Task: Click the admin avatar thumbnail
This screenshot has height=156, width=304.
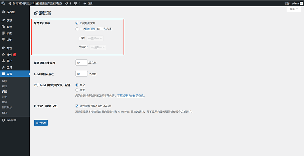Action: [x=301, y=3]
